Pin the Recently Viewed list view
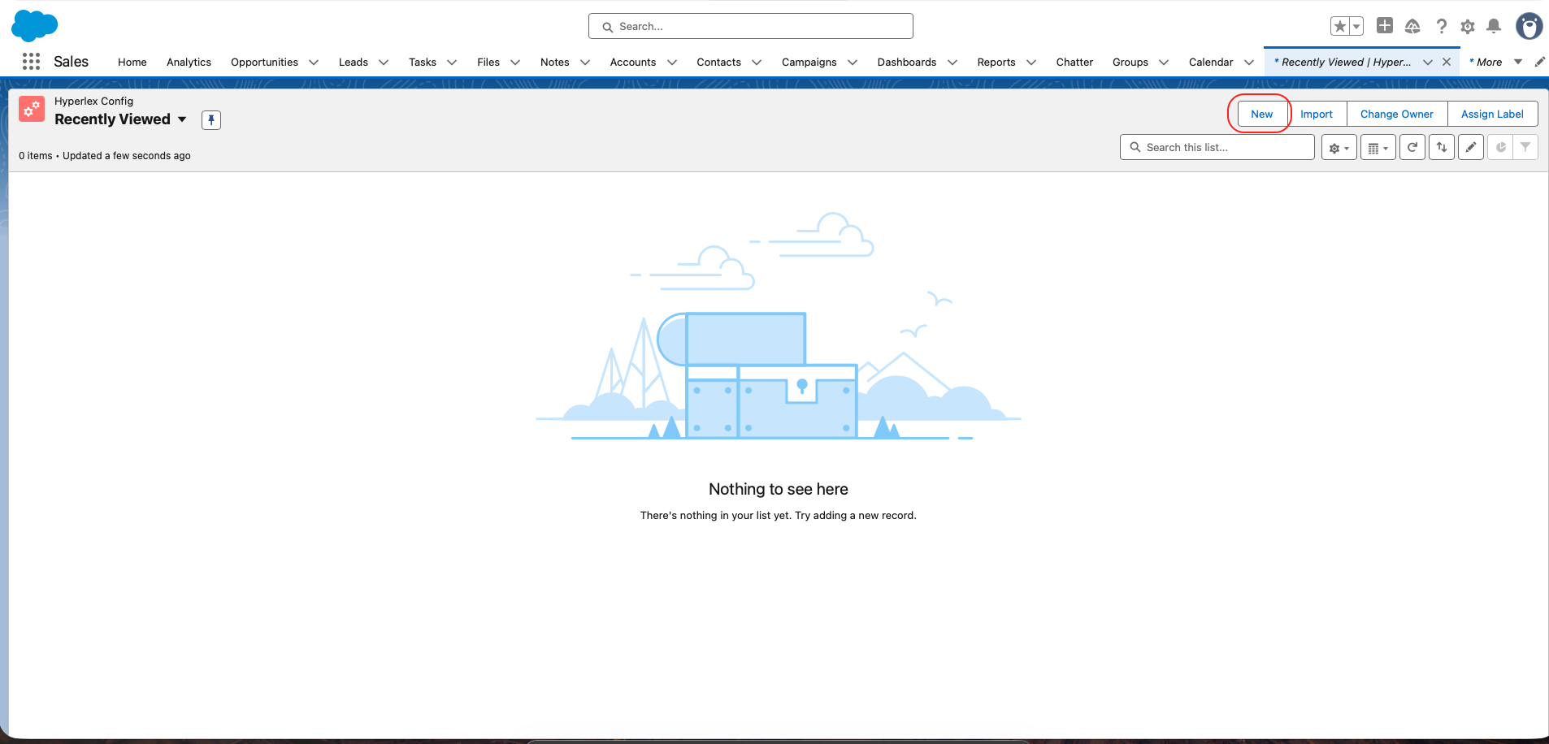Screen dimensions: 1549x744 click(x=211, y=120)
